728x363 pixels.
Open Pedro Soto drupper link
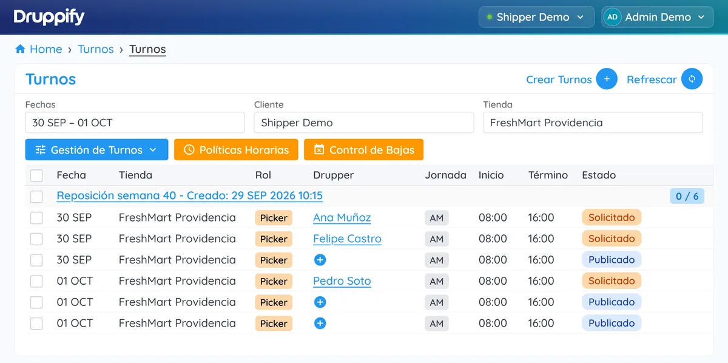click(x=342, y=281)
